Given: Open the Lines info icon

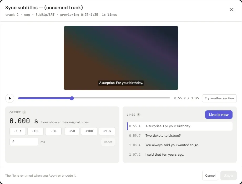Looking at the screenshot, I should point(139,115).
